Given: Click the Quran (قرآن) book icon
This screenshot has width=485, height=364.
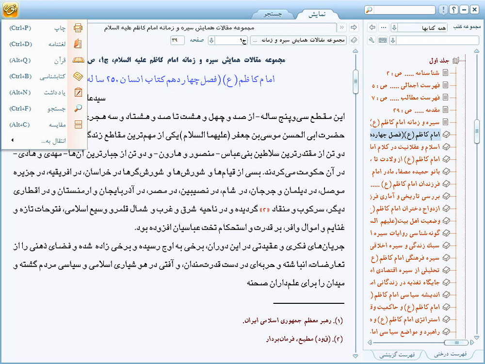Looking at the screenshot, I should (78, 60).
